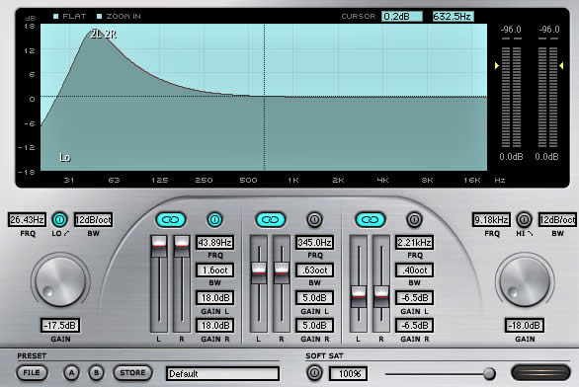Enable the 345.0Hz band power button
579x387 pixels.
pos(314,219)
